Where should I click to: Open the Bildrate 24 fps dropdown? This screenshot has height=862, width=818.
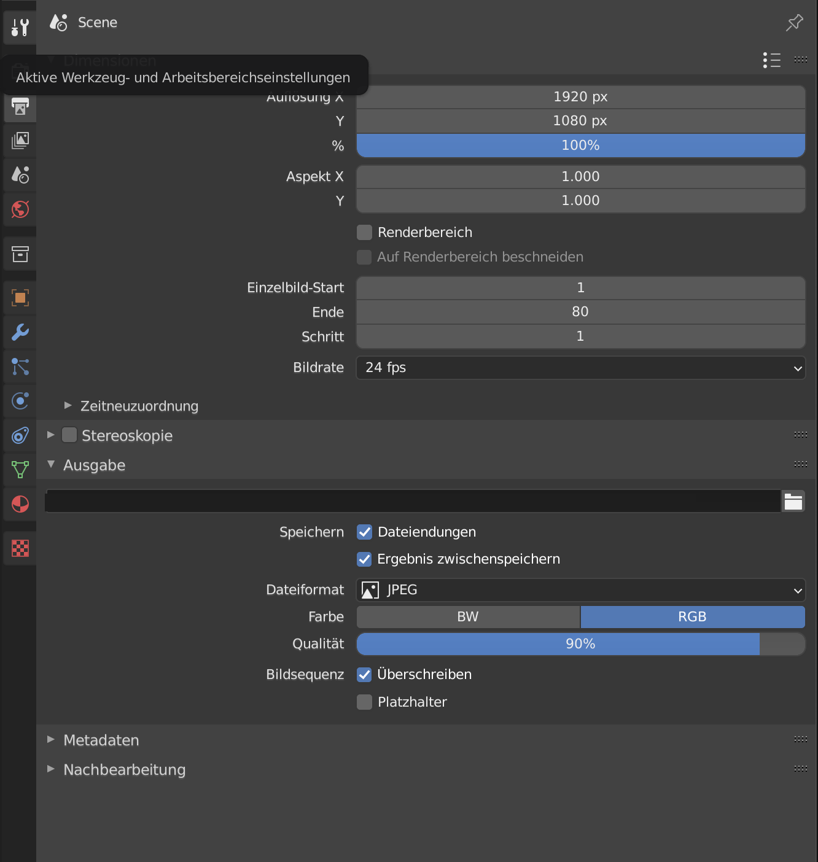tap(580, 368)
